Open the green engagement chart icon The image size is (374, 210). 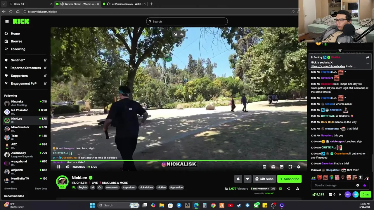pos(280,189)
